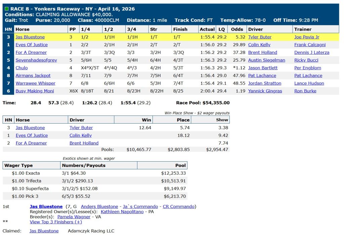
Task: Click the sire link Anders Bluestone
Action: [x=99, y=206]
